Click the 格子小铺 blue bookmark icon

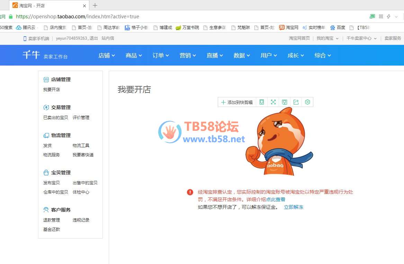point(127,28)
